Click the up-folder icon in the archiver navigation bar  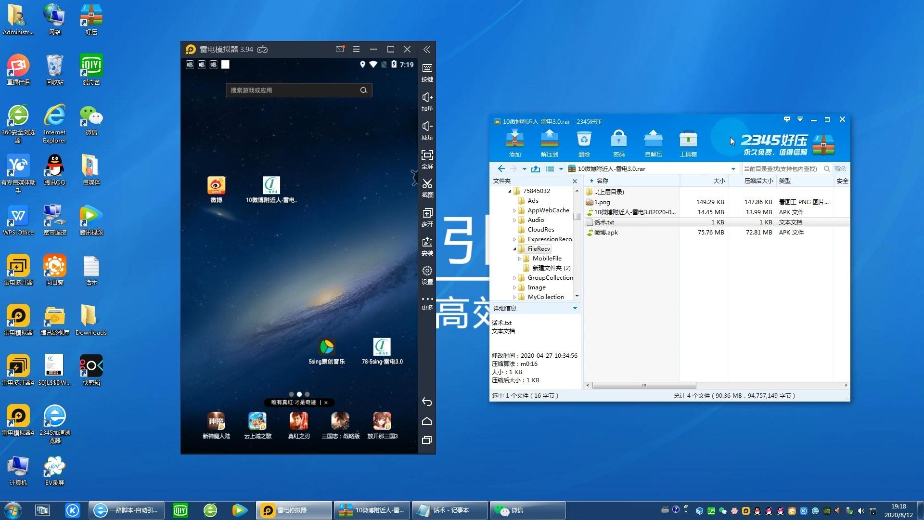[x=536, y=169]
